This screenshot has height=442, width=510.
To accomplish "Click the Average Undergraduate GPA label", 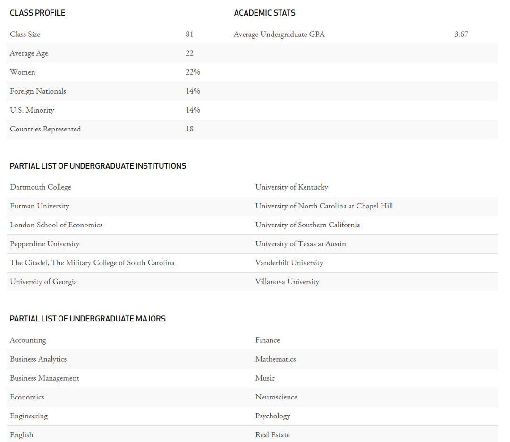I will pos(279,35).
